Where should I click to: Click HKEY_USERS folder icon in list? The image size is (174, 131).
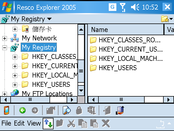click(93, 68)
